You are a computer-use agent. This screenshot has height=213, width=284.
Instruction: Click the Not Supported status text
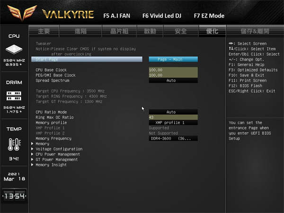click(163, 133)
